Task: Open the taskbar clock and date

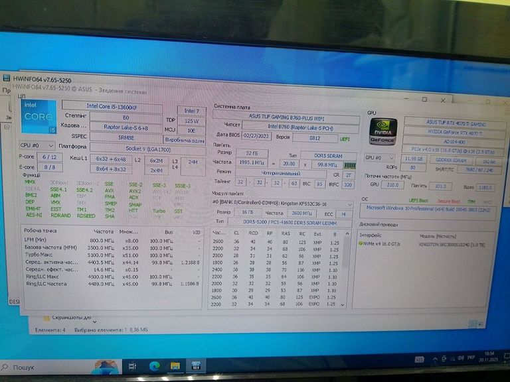Action: point(488,357)
